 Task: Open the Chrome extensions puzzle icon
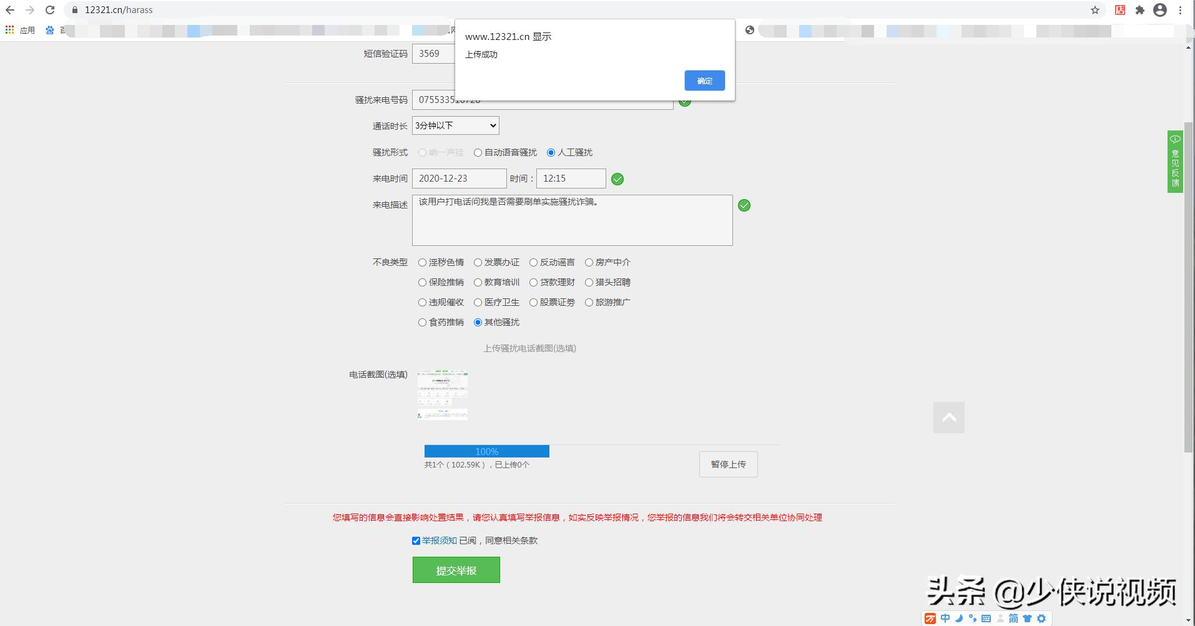1139,10
